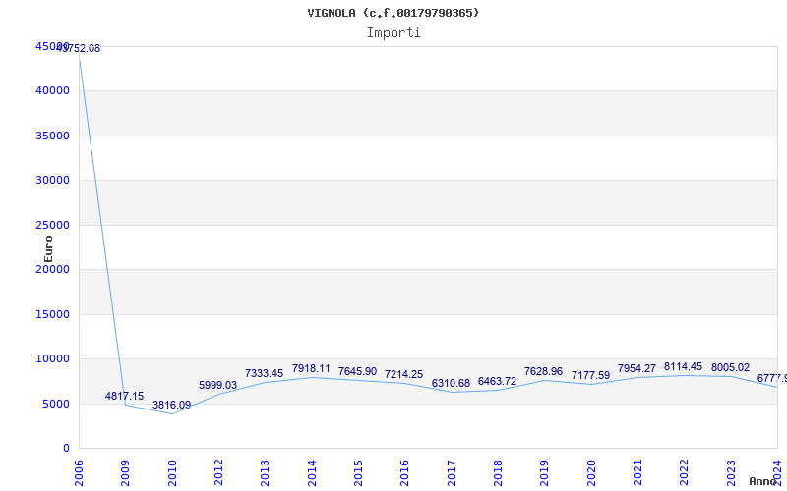Select the 7333.45 data label
Screen dimensions: 787x491
pyautogui.click(x=264, y=373)
